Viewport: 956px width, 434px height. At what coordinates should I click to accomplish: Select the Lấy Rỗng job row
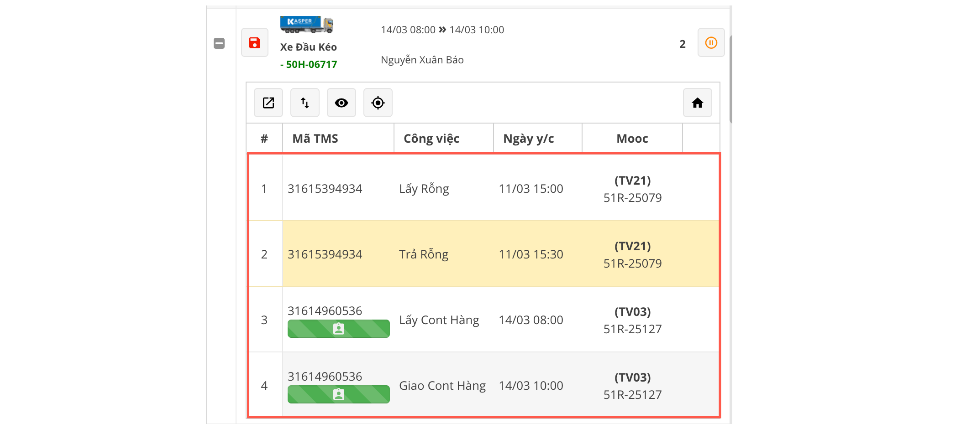424,189
